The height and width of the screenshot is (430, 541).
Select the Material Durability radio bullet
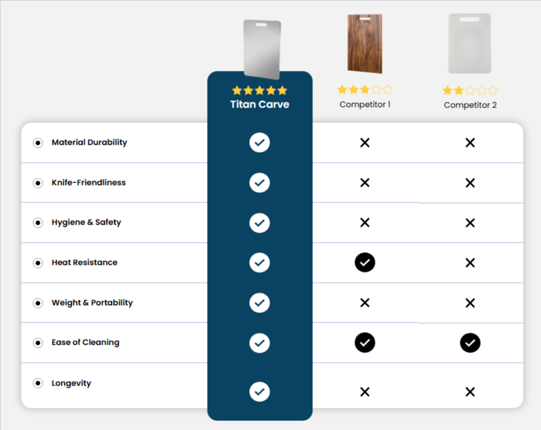click(x=38, y=143)
